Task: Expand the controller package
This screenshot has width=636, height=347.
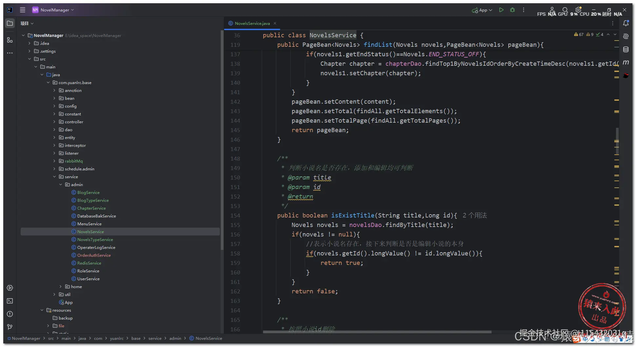Action: click(x=54, y=122)
